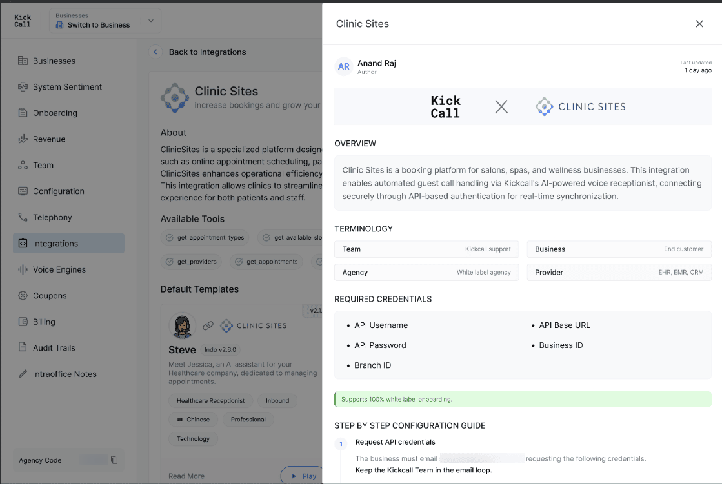
Task: Click the Intraoffice Notes pencil icon
Action: click(x=23, y=374)
